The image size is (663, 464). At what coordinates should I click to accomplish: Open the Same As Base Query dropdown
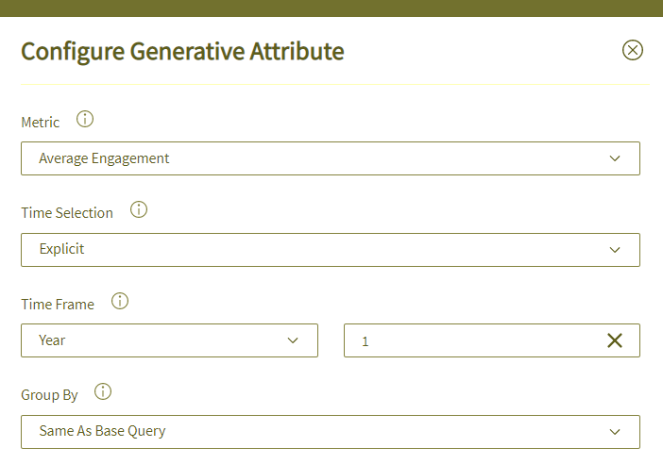tap(331, 432)
